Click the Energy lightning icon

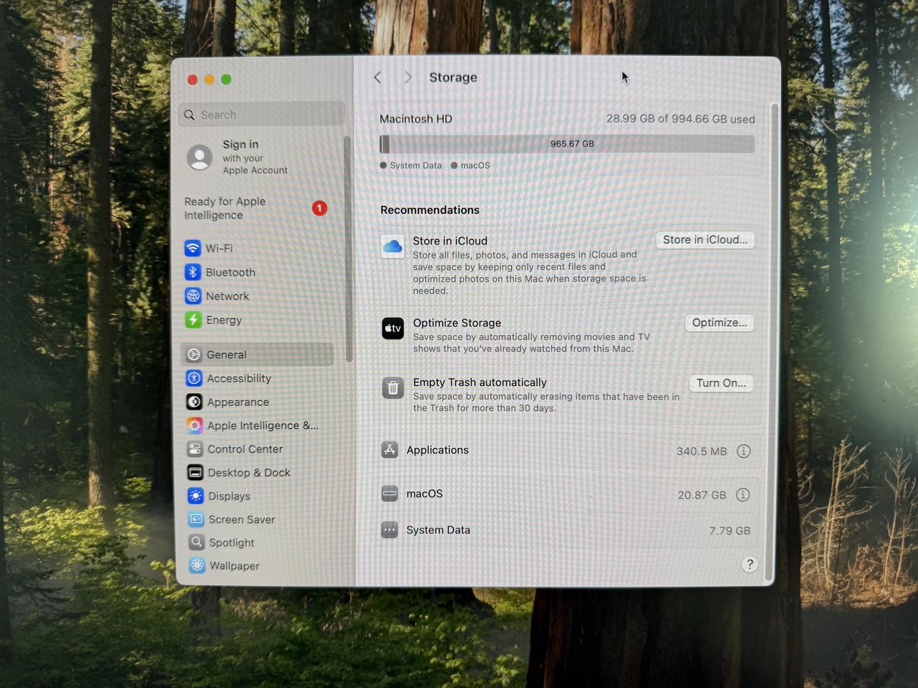click(x=193, y=320)
